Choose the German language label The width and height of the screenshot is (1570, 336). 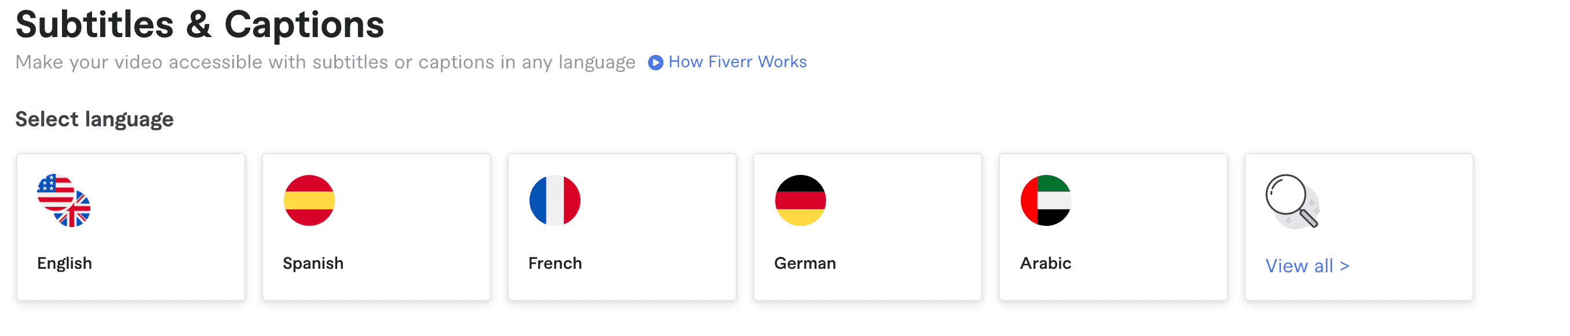click(x=805, y=264)
